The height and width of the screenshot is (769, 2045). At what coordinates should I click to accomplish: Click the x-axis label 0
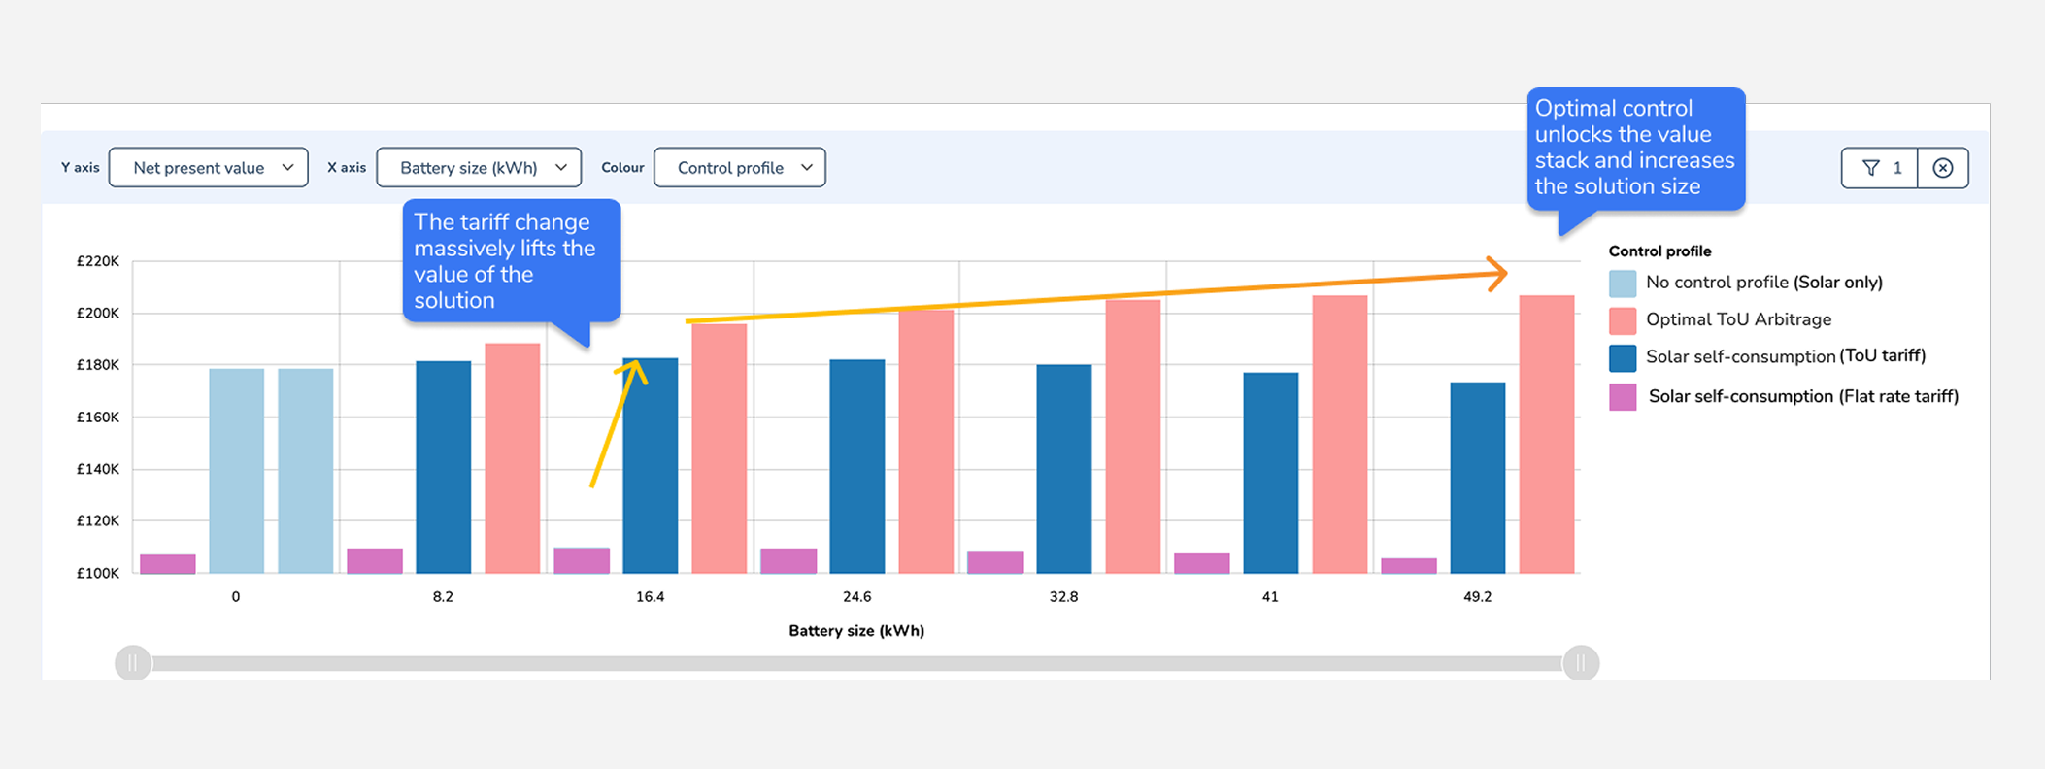point(236,597)
